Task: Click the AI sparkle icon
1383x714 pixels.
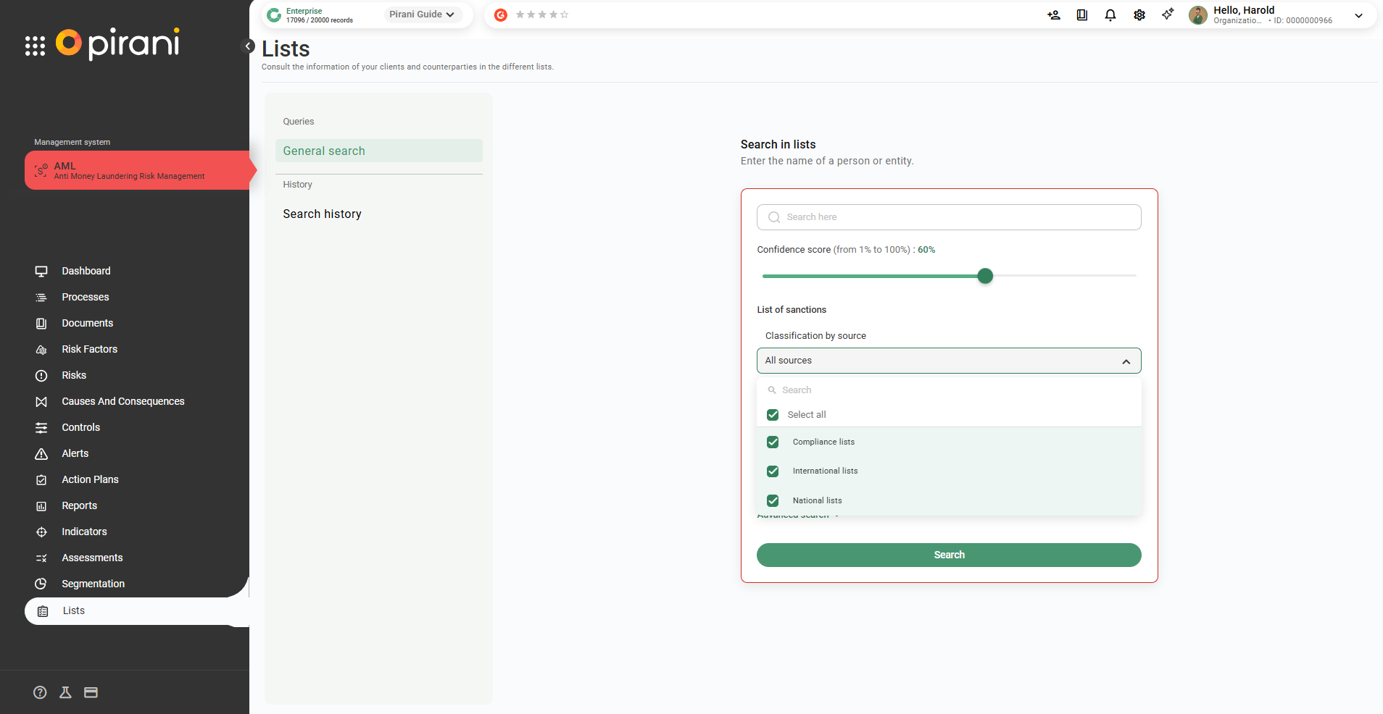Action: 1167,14
